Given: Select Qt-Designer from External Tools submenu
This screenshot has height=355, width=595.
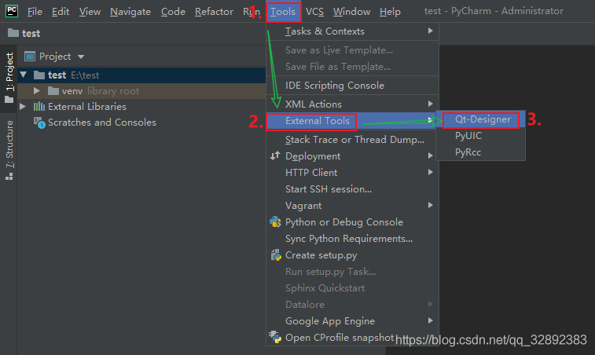Looking at the screenshot, I should click(482, 120).
